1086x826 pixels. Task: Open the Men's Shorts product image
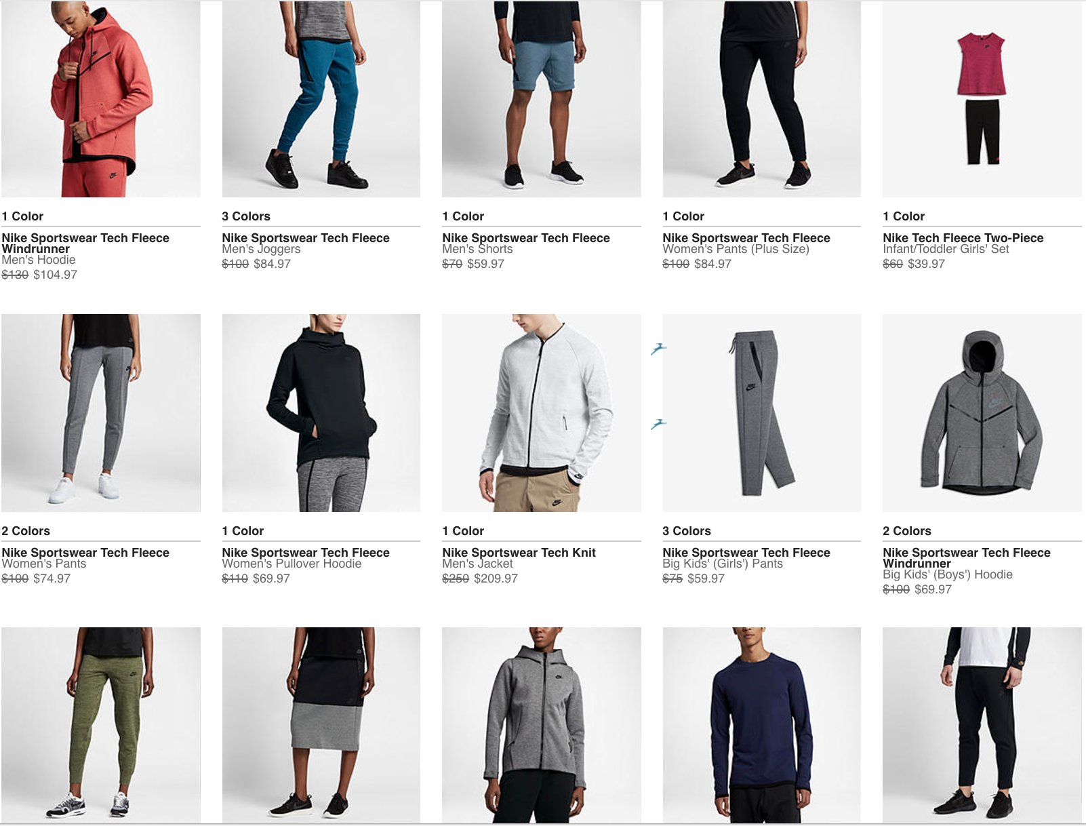pos(542,99)
